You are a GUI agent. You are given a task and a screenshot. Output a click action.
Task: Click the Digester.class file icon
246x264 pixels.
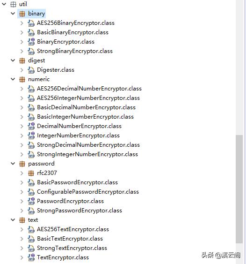pos(31,70)
